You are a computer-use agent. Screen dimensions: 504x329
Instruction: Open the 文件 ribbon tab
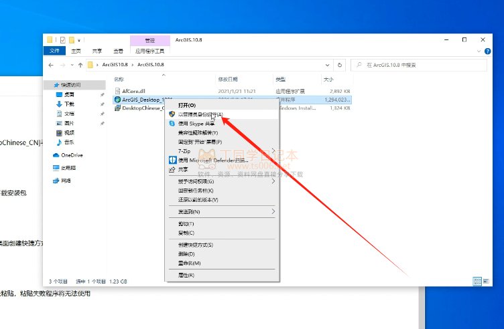click(54, 50)
